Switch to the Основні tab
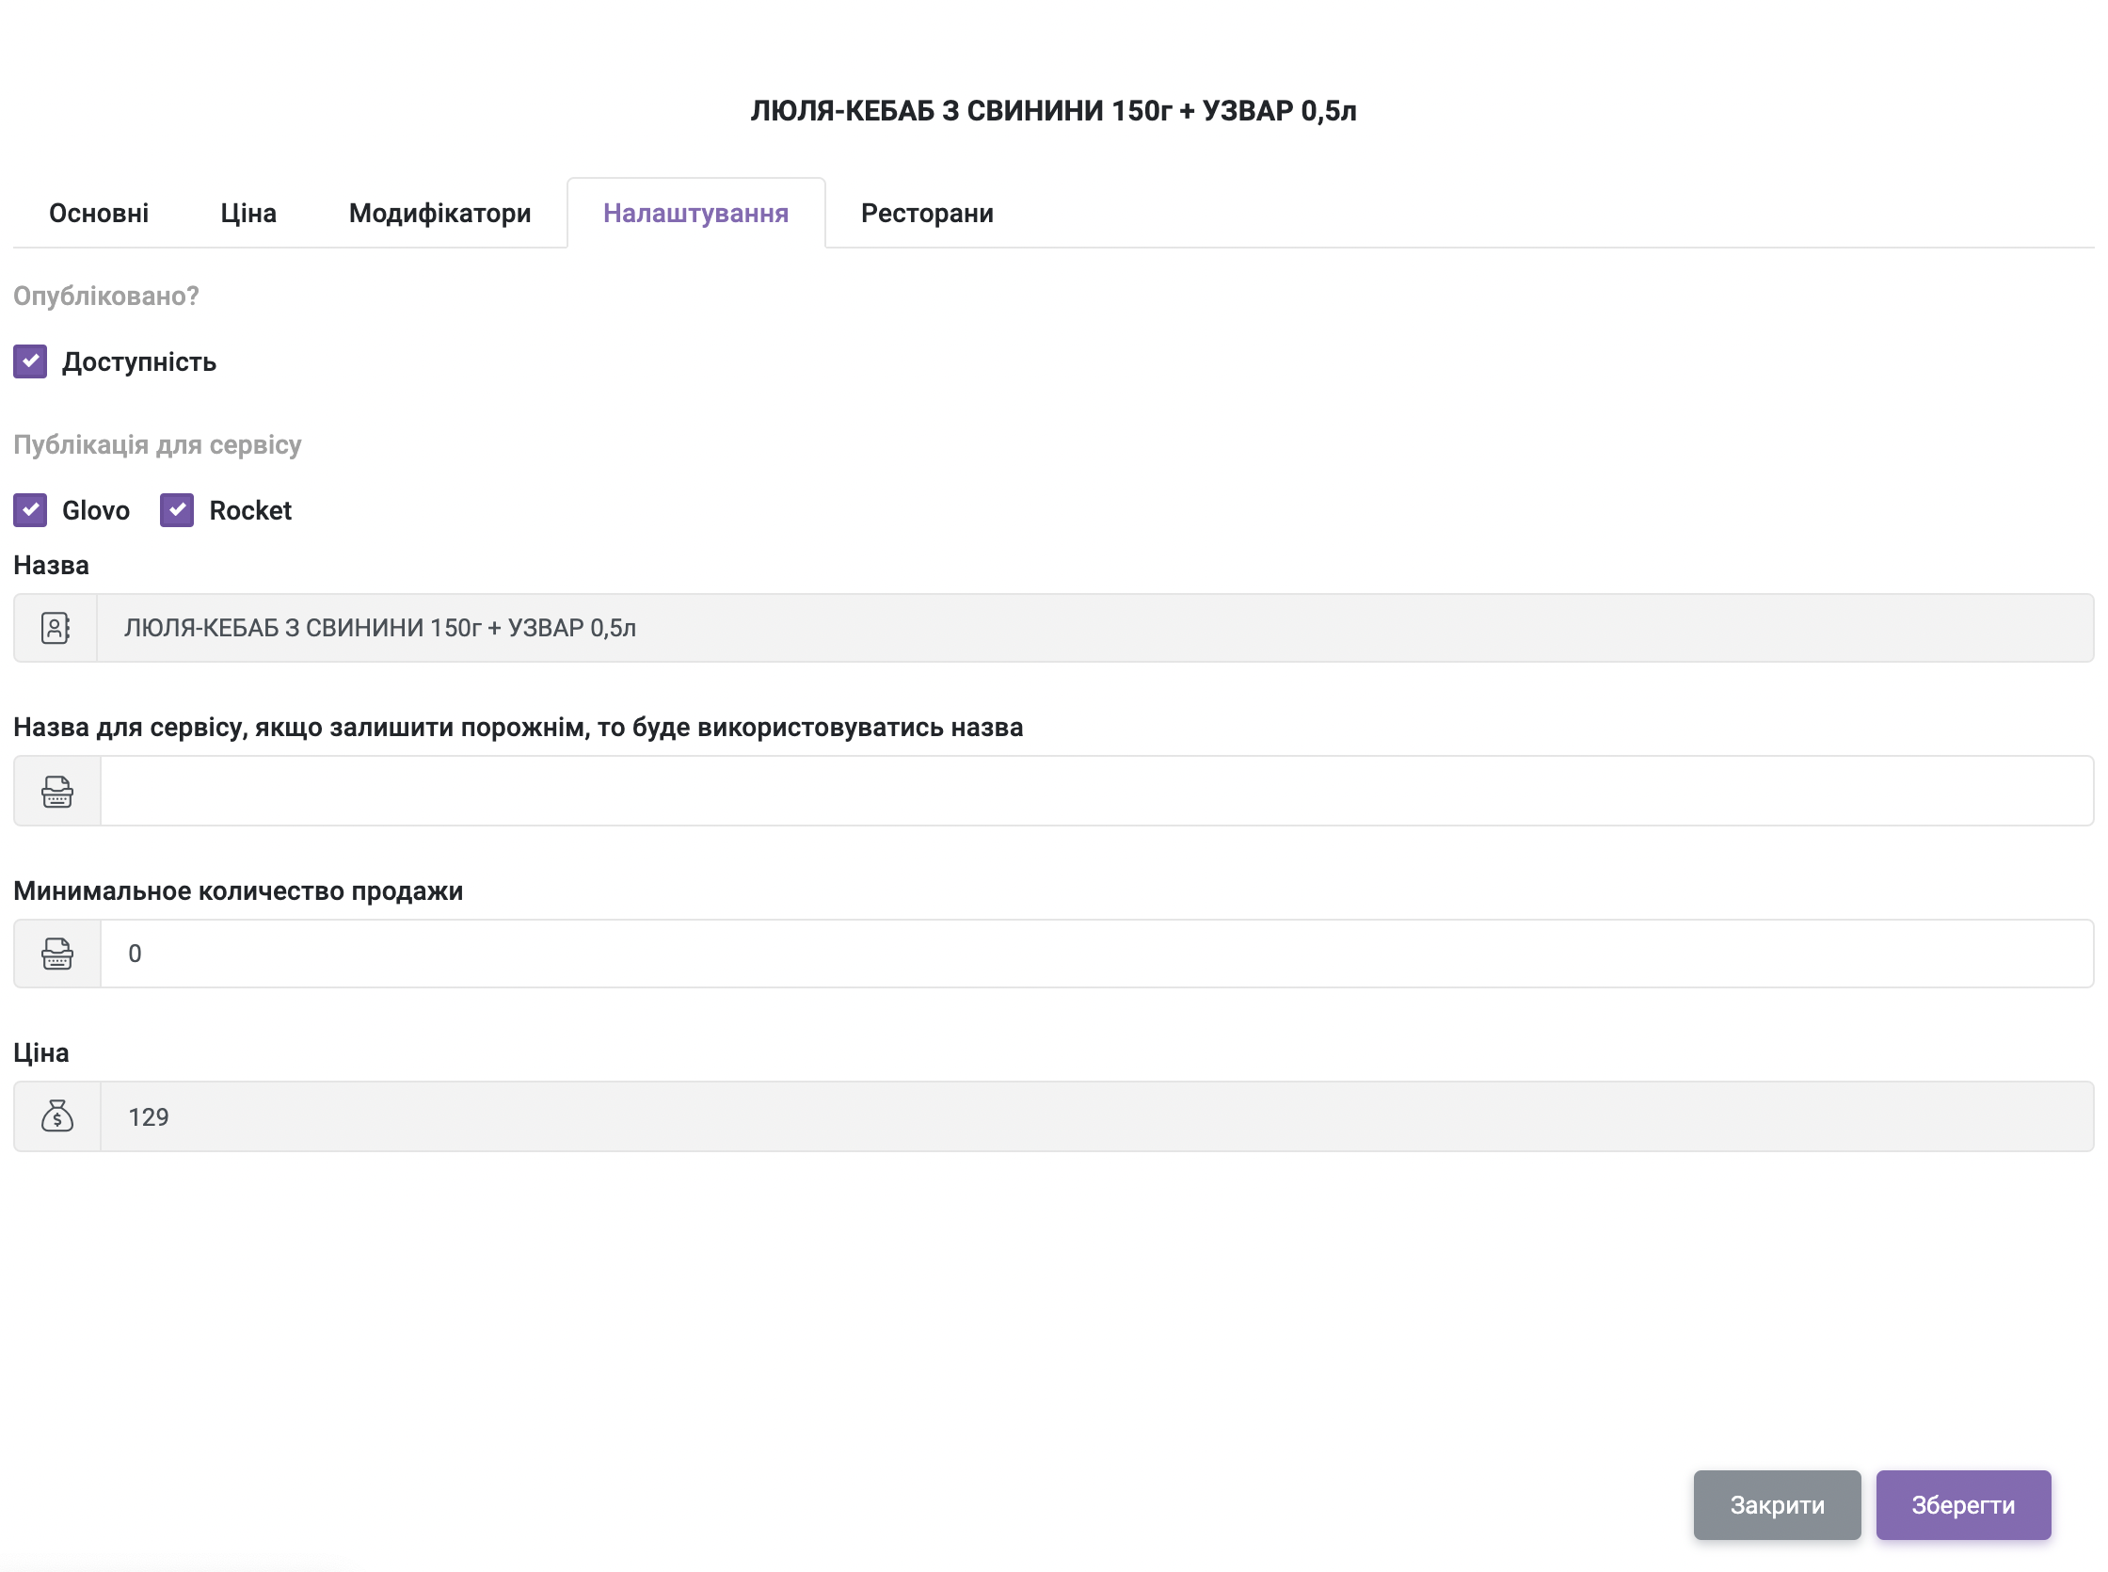This screenshot has height=1572, width=2108. click(x=99, y=213)
